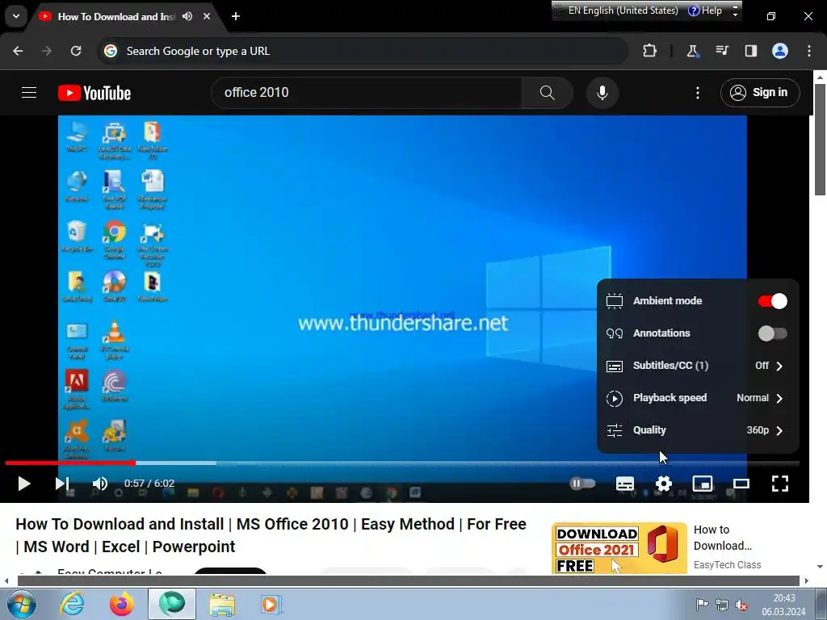Open Windows Explorer from taskbar
This screenshot has width=827, height=620.
(x=222, y=604)
